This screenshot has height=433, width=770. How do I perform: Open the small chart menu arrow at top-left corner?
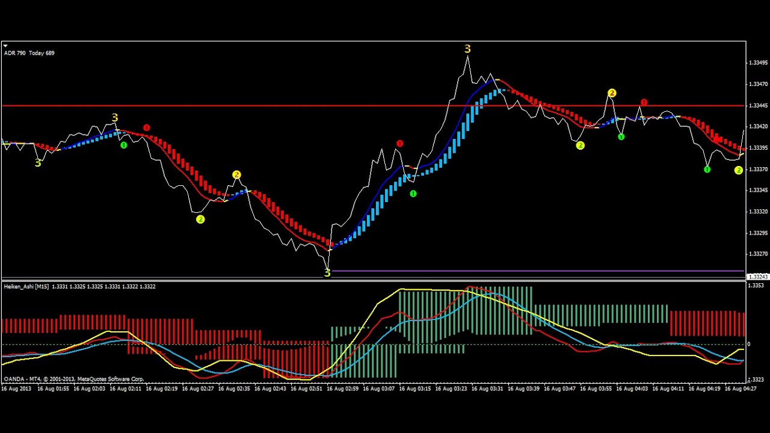tap(5, 45)
